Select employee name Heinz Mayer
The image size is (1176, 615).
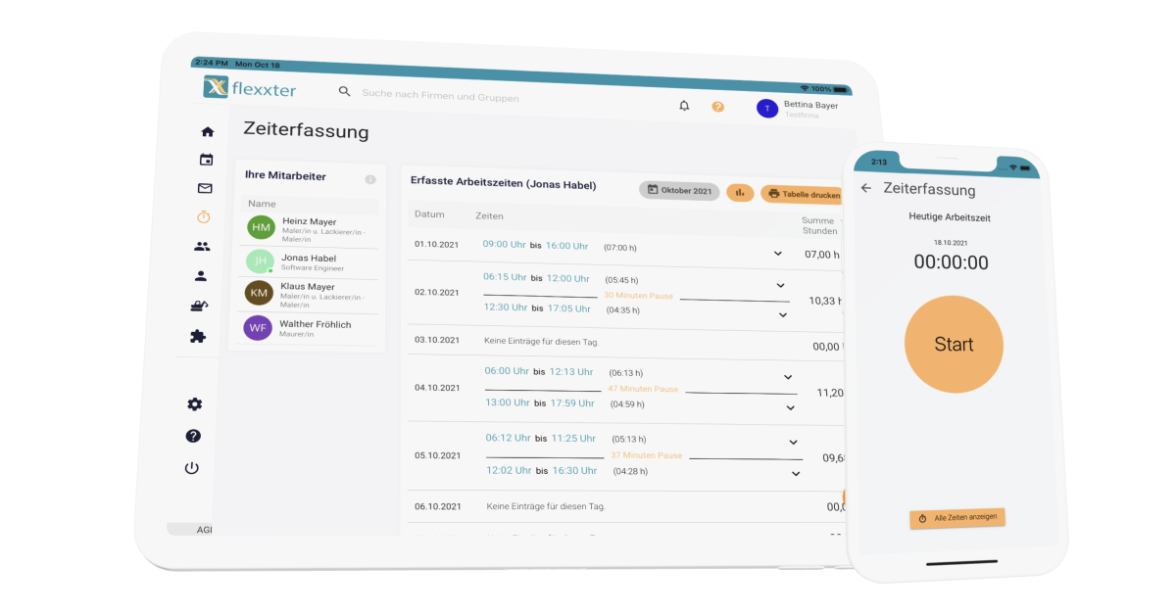point(309,222)
